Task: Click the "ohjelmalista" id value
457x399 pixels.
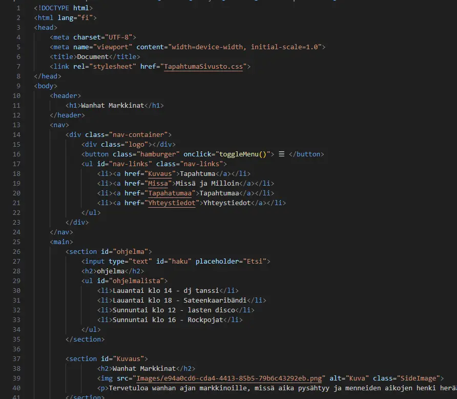Action: point(136,281)
